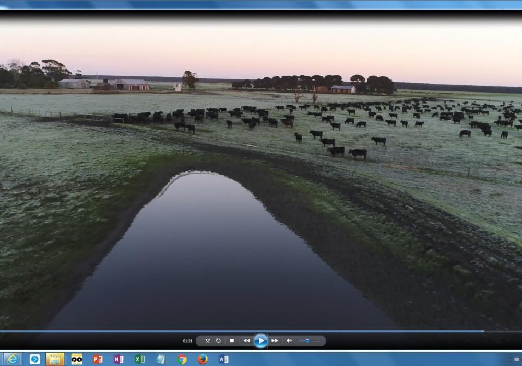Open Internet Explorer from the taskbar
This screenshot has width=522, height=366.
[x=13, y=359]
